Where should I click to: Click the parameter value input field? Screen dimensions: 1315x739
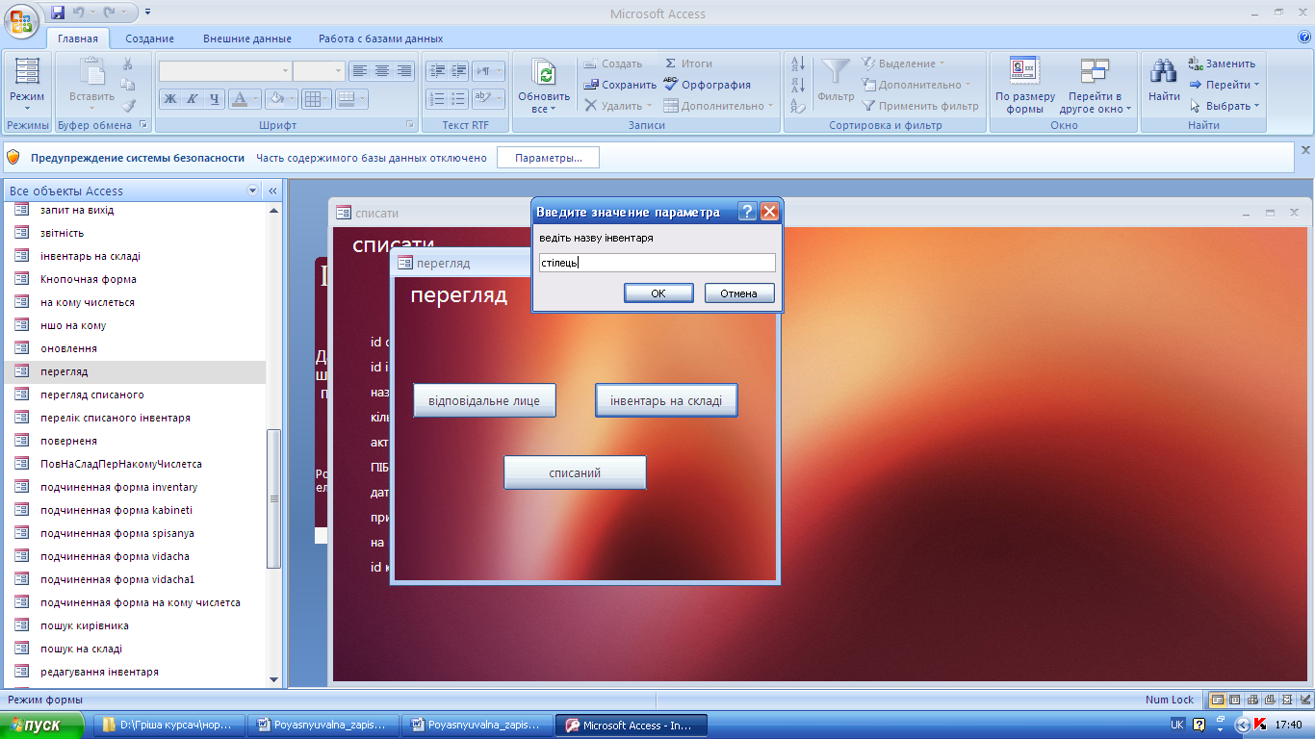click(657, 263)
